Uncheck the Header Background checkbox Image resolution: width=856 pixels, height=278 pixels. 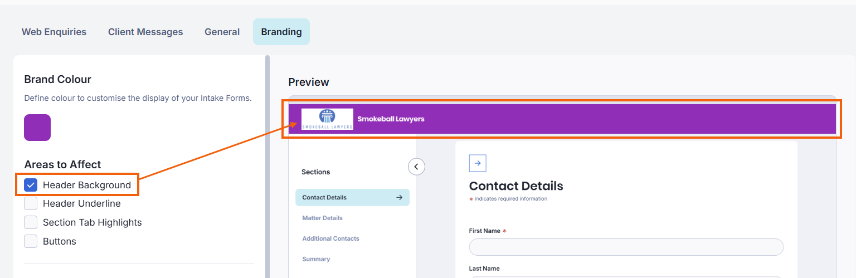(31, 185)
